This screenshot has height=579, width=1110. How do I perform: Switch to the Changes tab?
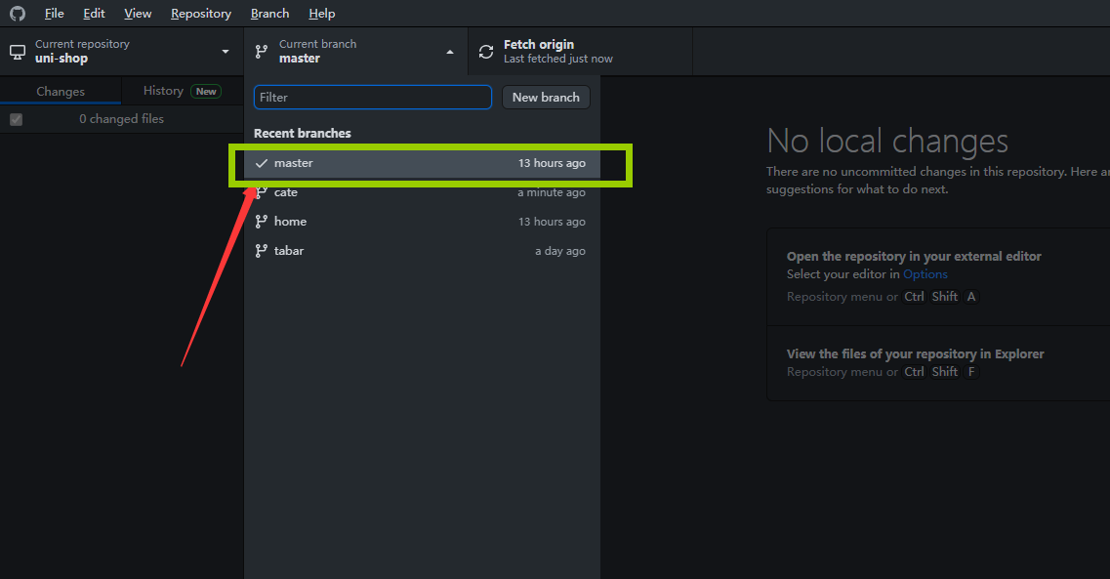pyautogui.click(x=61, y=92)
